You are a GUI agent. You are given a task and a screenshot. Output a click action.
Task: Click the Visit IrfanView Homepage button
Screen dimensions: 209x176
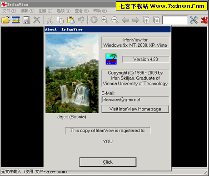(135, 109)
